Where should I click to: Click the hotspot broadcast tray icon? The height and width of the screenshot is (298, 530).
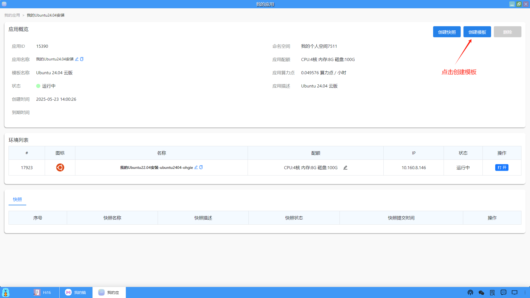[x=470, y=292]
